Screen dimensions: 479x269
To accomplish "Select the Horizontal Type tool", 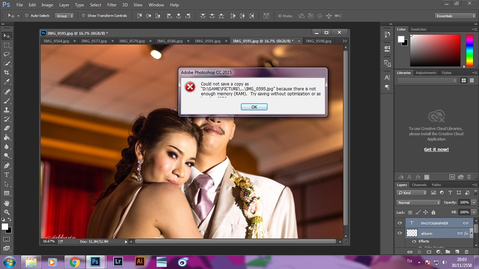I will click(x=7, y=175).
